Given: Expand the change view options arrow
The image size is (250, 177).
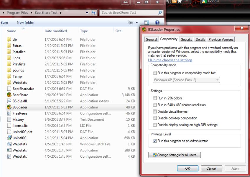Looking at the screenshot, I should (x=137, y=23).
